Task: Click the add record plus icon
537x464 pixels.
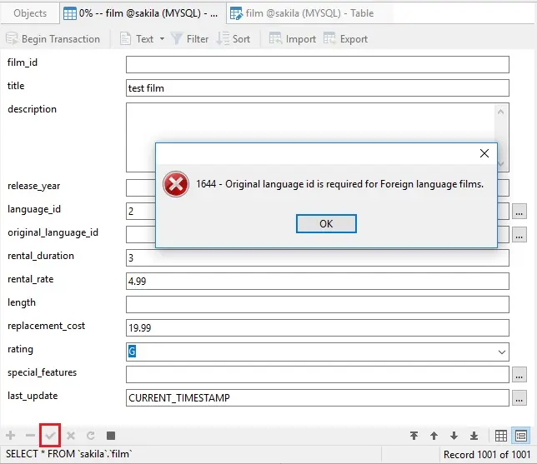Action: pos(11,436)
